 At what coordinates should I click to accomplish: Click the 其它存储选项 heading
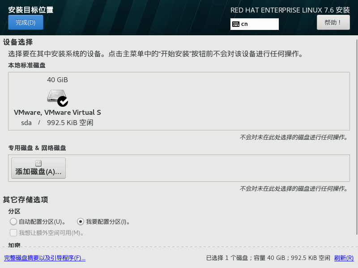(26, 200)
